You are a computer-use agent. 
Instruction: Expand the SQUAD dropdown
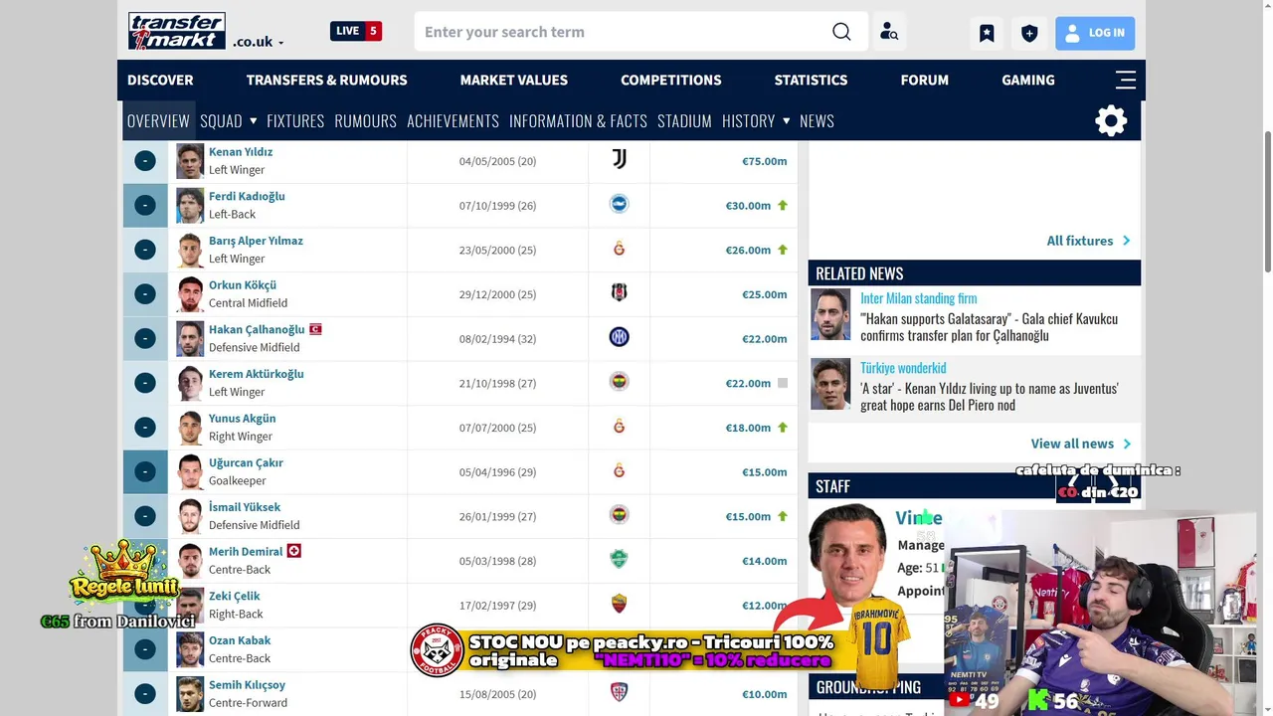point(228,120)
